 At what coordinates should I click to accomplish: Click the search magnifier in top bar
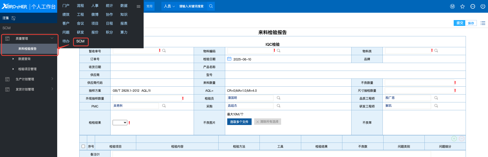[211, 6]
